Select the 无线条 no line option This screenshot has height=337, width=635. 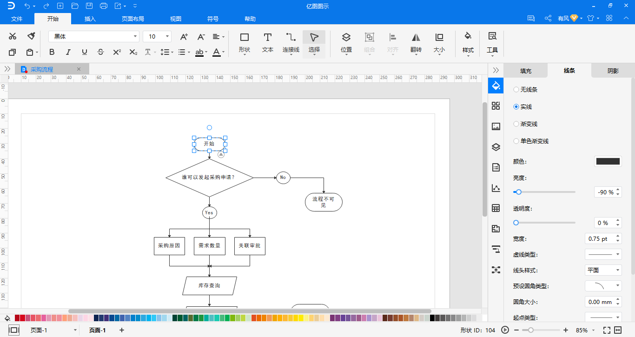click(525, 89)
